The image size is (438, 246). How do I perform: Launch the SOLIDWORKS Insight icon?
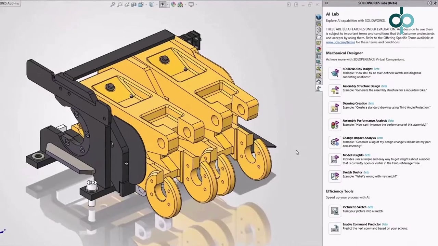(x=335, y=73)
